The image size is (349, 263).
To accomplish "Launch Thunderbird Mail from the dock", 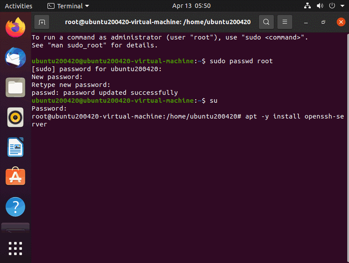I will 15,58.
